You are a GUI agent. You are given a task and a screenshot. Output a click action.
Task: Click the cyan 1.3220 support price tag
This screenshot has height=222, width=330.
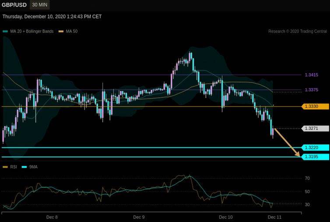(x=315, y=147)
